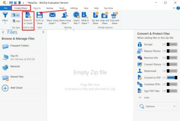Enable the Remove Info switch

(172, 58)
